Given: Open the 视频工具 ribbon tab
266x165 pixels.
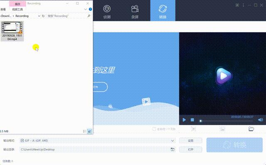Looking at the screenshot, I should tap(17, 9).
